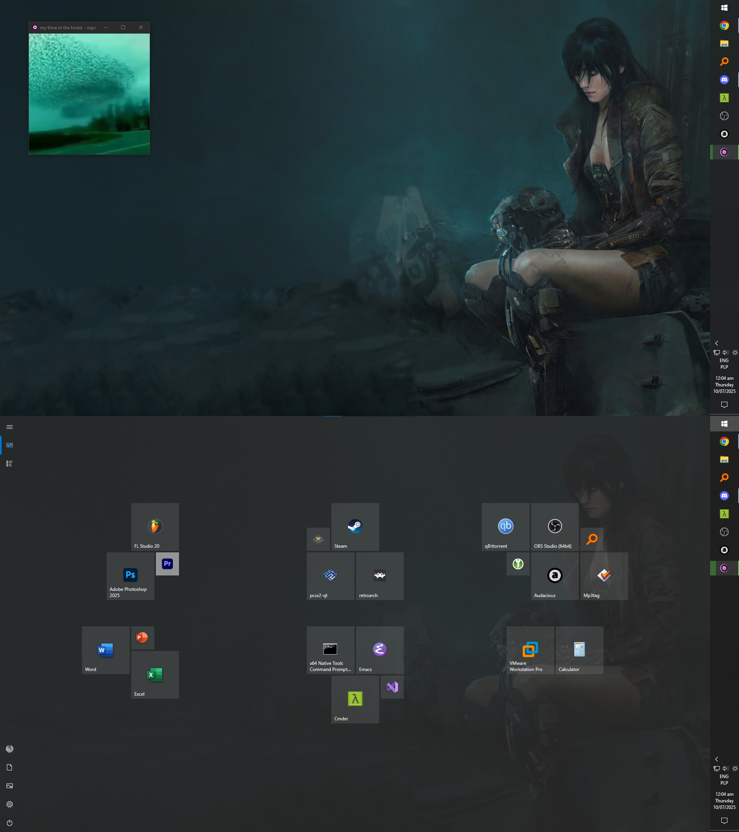Click mpv title bar 'my time in the forest'
739x832 pixels.
click(x=68, y=28)
